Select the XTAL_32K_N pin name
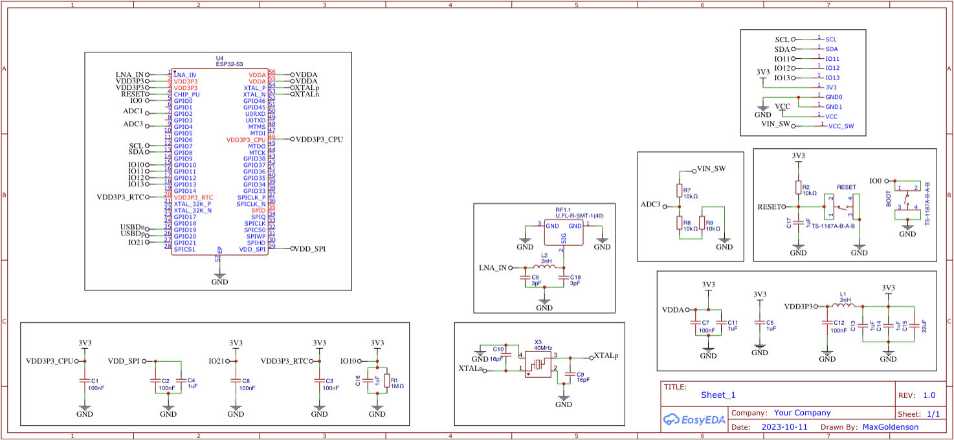Screen dimensions: 954x440 point(192,210)
